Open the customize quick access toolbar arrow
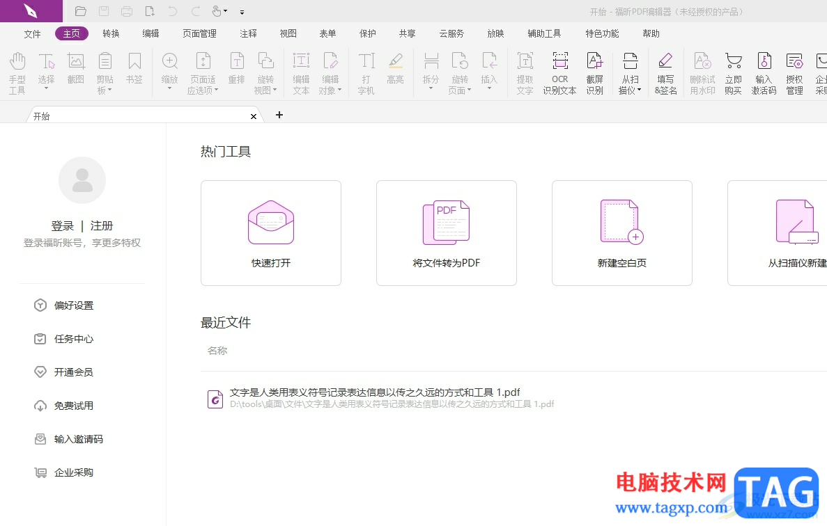The height and width of the screenshot is (526, 827). tap(242, 12)
